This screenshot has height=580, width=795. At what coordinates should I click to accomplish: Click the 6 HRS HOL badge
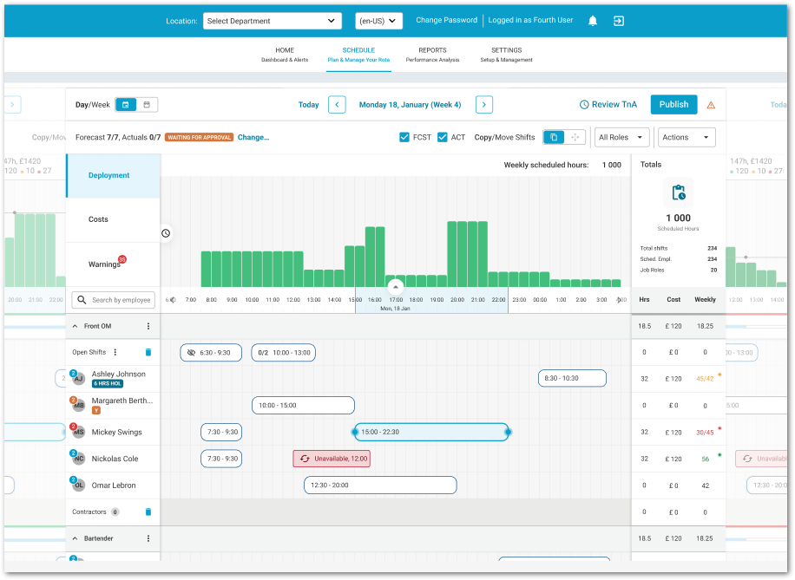click(x=108, y=383)
